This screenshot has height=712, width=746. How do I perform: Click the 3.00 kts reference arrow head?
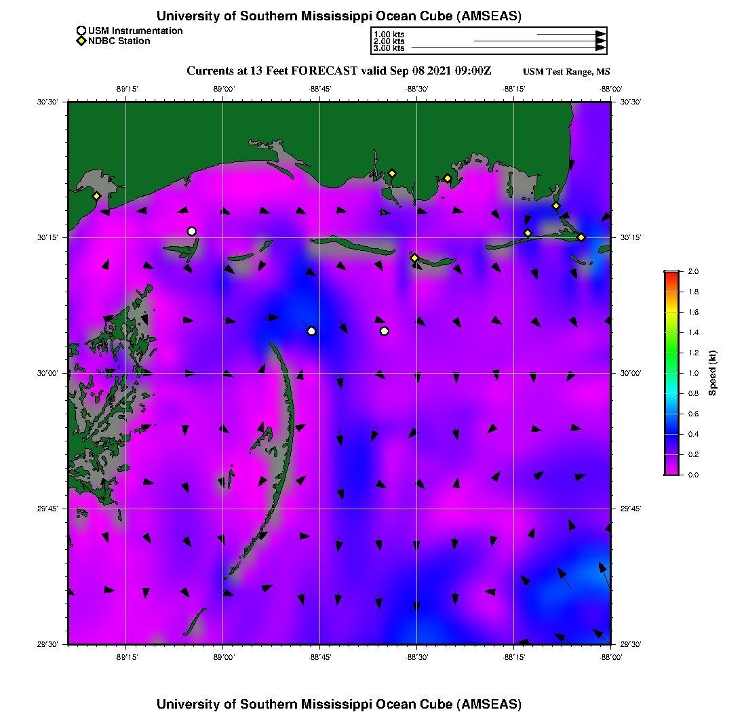pos(600,48)
